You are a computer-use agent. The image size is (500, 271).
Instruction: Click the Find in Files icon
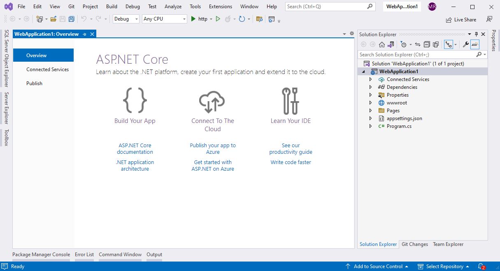tap(259, 19)
